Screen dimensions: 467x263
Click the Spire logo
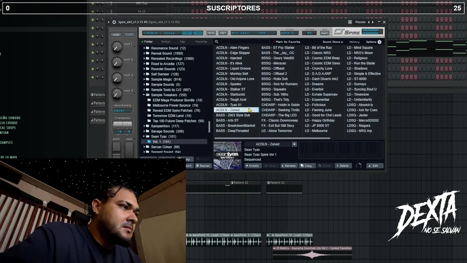pos(347,33)
